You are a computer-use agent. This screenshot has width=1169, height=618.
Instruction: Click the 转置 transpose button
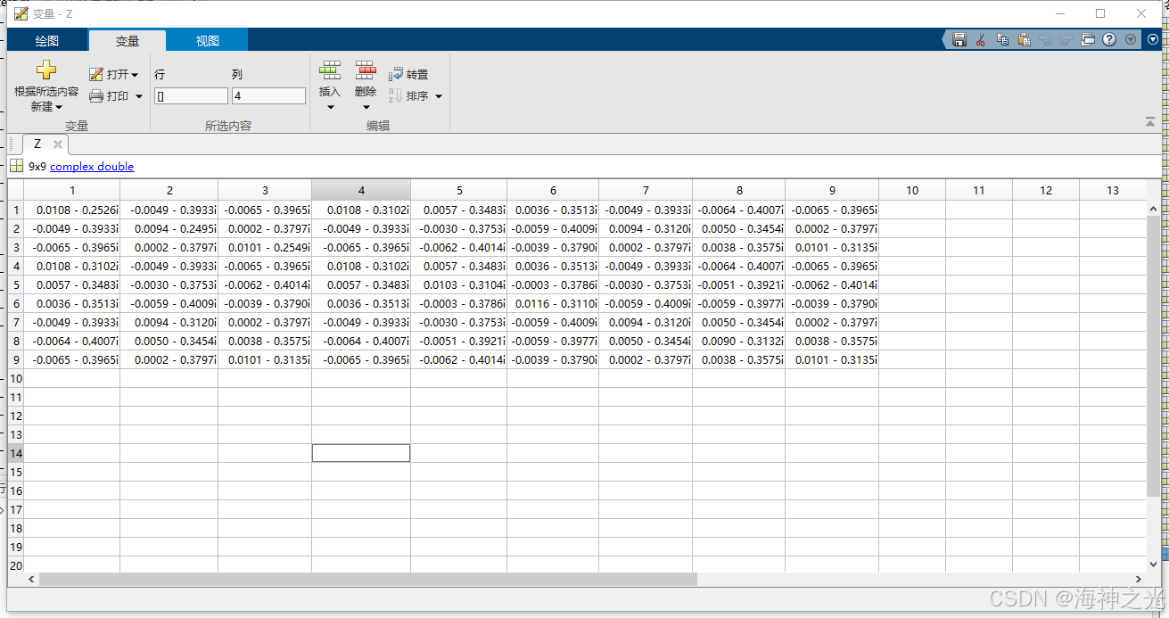click(408, 75)
